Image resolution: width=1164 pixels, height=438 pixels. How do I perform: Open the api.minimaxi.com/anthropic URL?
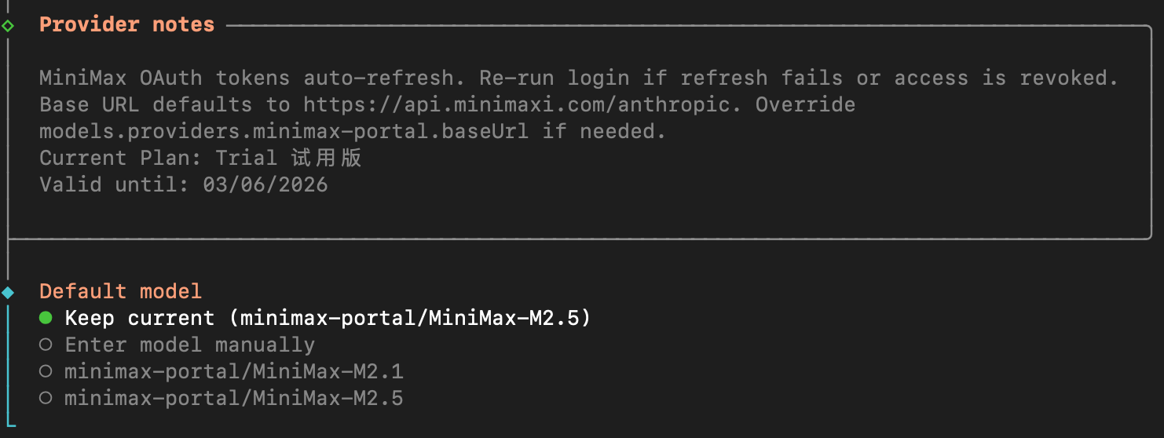522,104
